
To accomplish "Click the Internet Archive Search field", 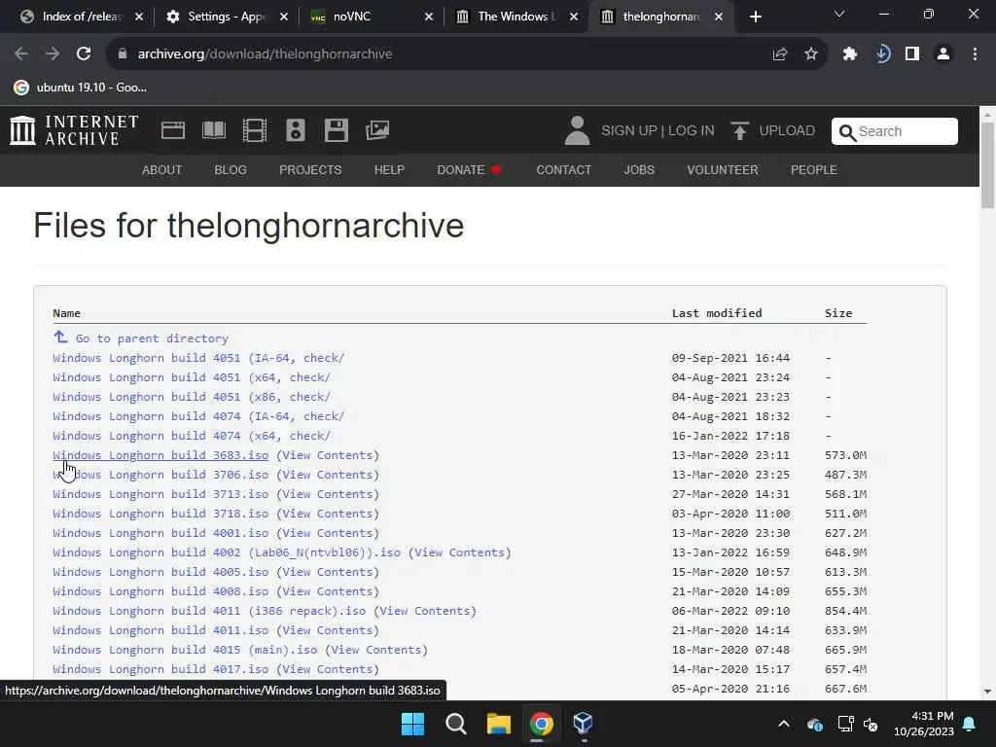I will coord(895,131).
